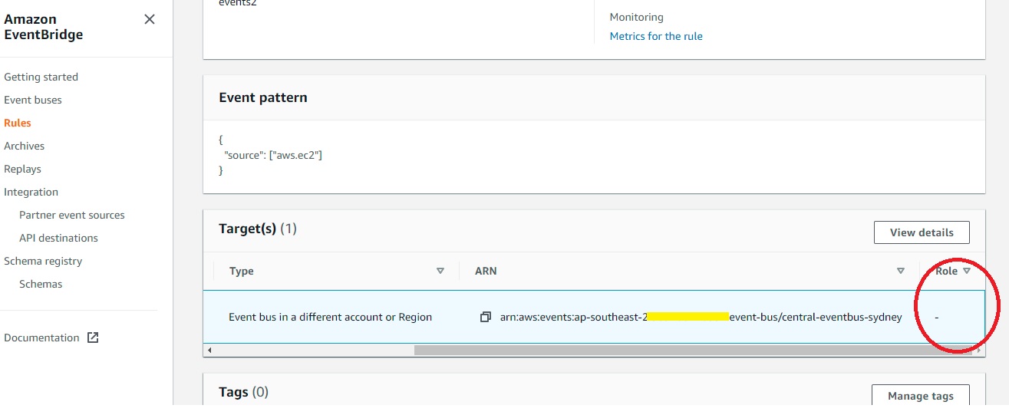Go to Event buses page
The width and height of the screenshot is (1009, 415).
tap(33, 100)
